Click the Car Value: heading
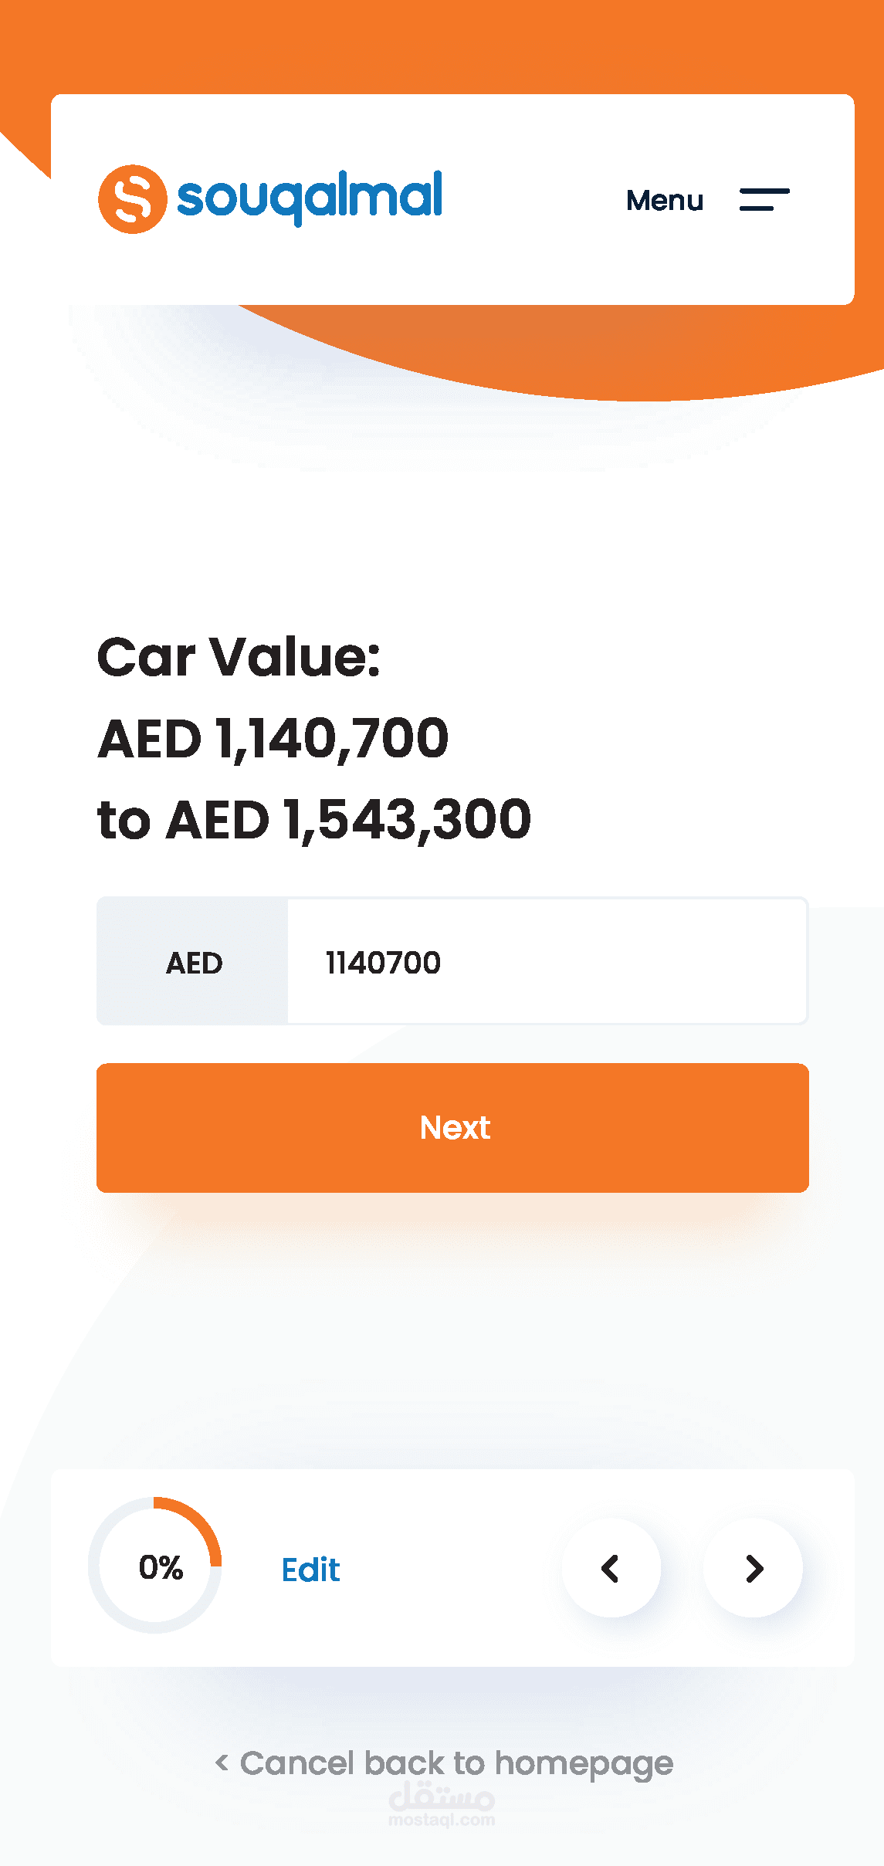The image size is (884, 1866). pyautogui.click(x=239, y=657)
